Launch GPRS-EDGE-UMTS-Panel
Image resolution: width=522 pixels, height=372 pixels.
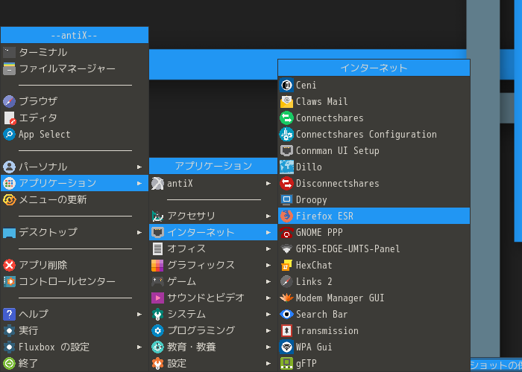[x=374, y=248]
